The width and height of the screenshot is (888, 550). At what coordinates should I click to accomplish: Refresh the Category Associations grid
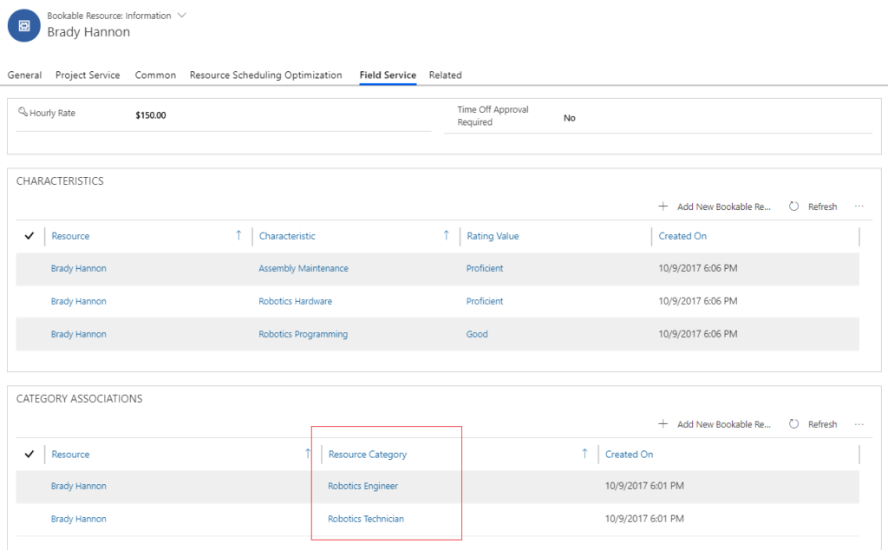point(813,424)
